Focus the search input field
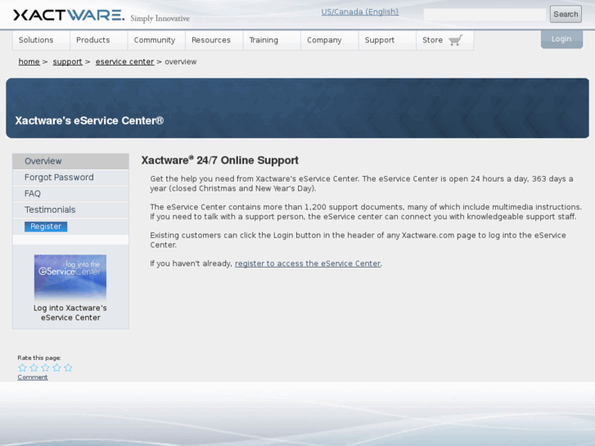Image resolution: width=595 pixels, height=446 pixels. click(485, 15)
